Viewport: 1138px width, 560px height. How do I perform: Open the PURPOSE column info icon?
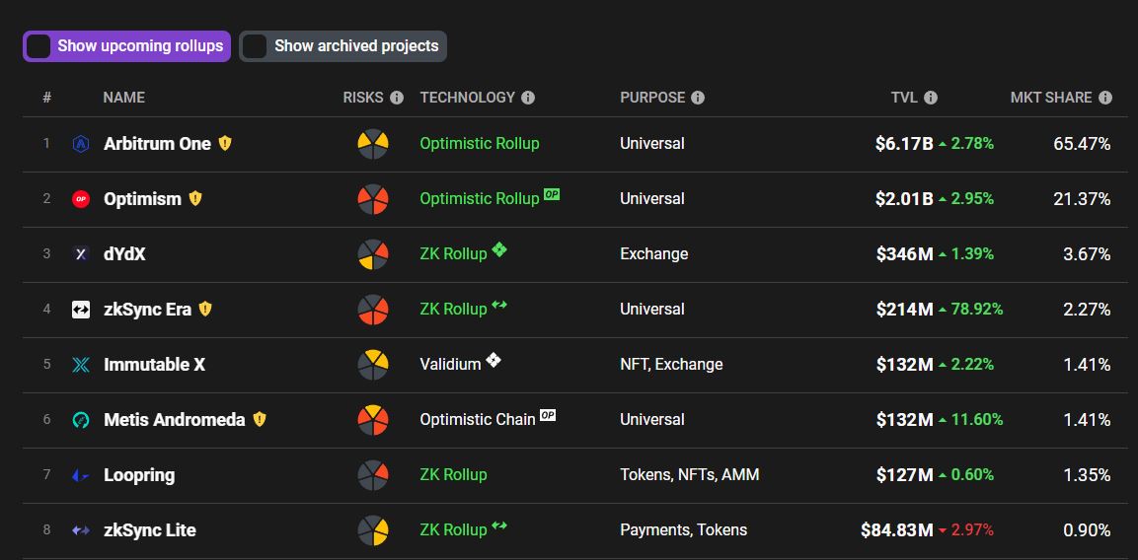pyautogui.click(x=698, y=98)
